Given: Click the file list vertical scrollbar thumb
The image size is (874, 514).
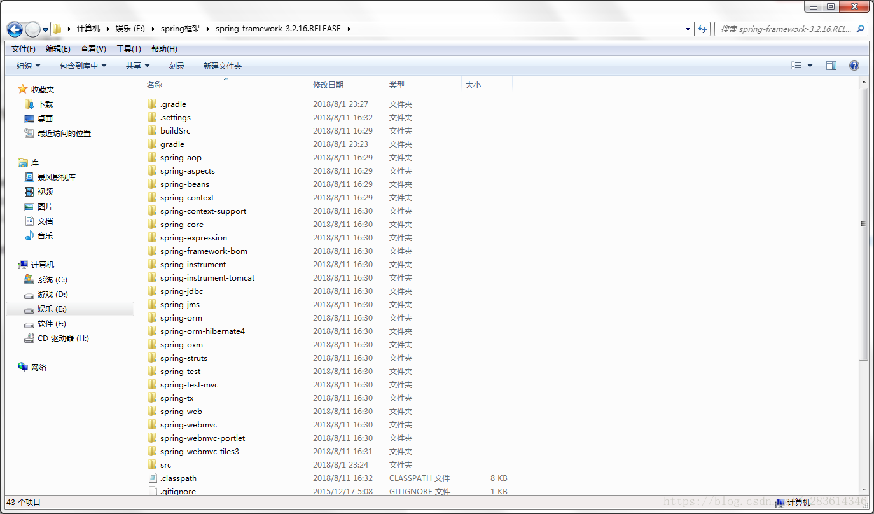Looking at the screenshot, I should click(x=863, y=224).
